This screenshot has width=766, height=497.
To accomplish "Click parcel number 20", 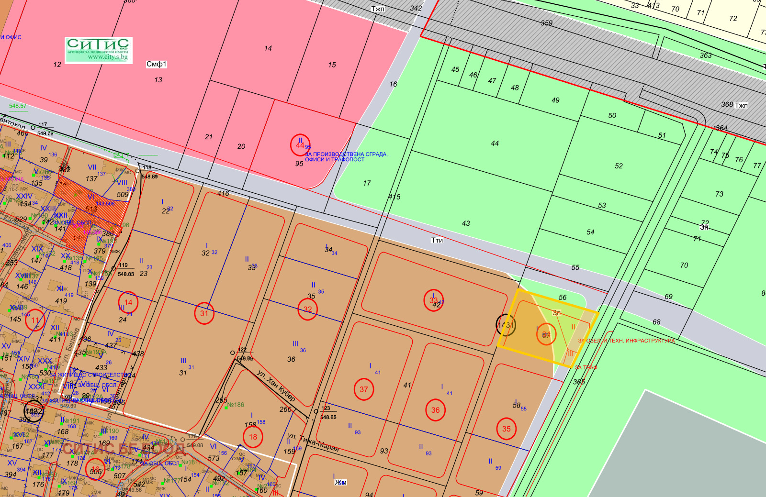I will click(241, 146).
